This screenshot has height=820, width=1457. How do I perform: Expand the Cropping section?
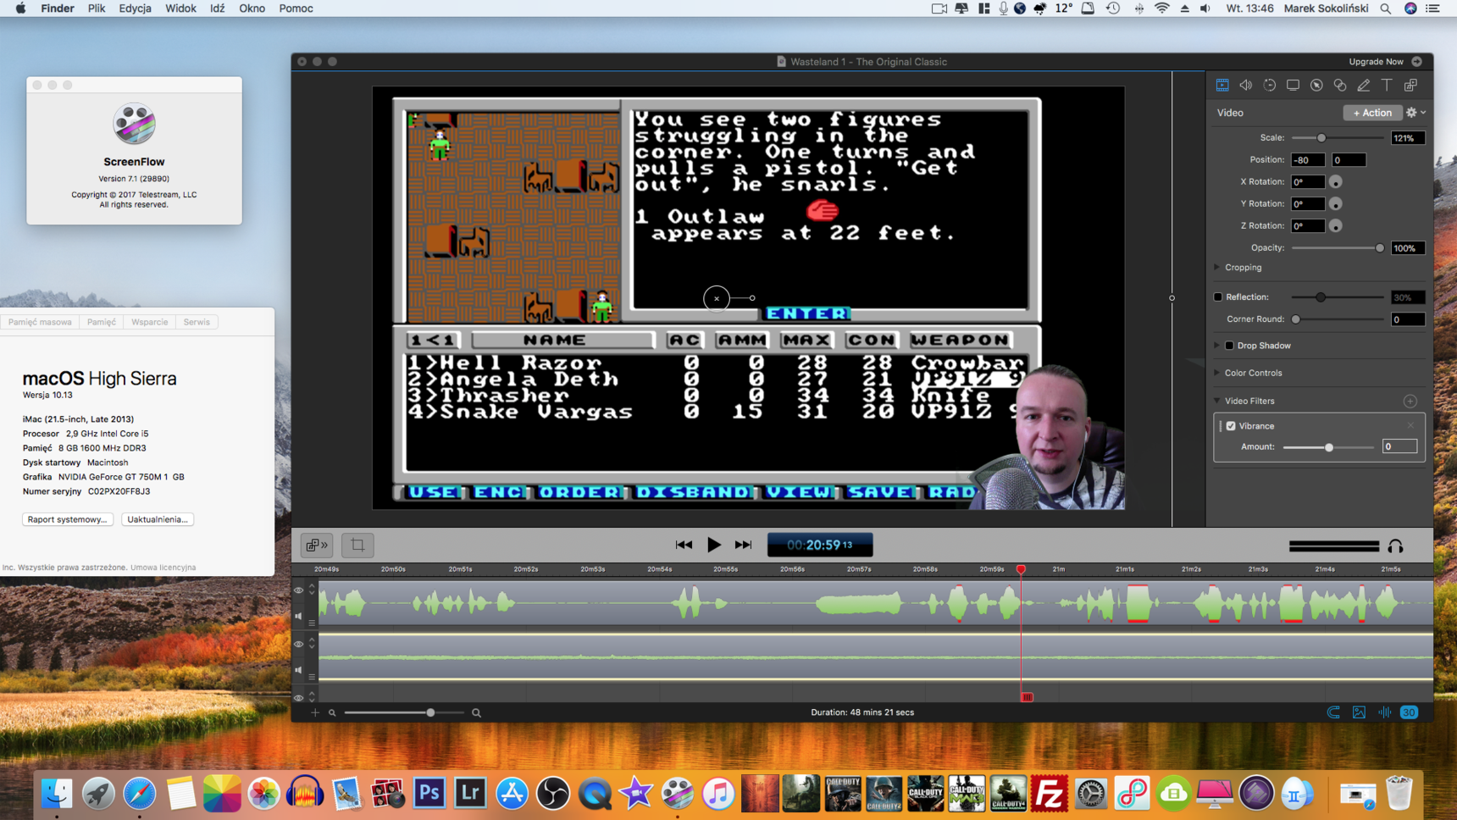(1217, 268)
